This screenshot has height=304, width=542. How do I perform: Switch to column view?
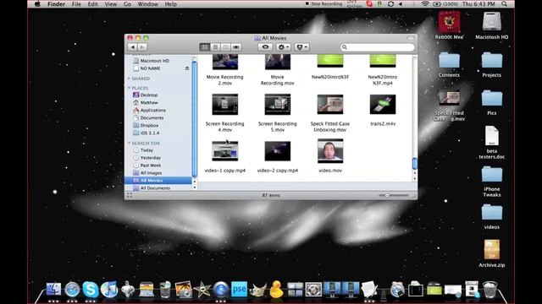point(225,47)
